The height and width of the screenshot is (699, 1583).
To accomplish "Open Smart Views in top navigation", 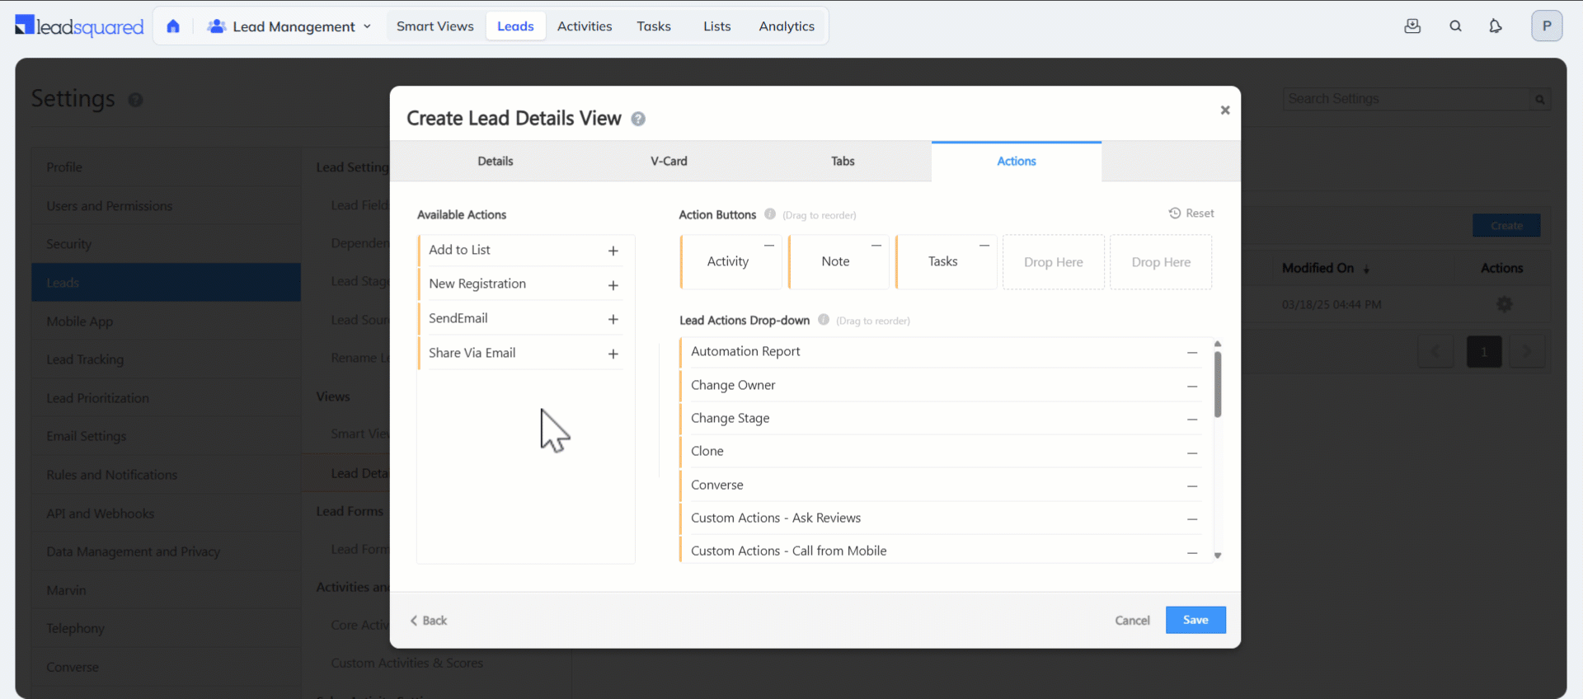I will click(x=435, y=26).
